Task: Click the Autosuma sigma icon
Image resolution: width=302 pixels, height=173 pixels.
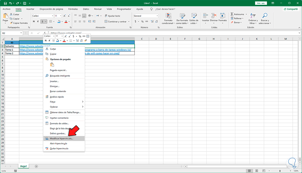Action: coord(232,14)
